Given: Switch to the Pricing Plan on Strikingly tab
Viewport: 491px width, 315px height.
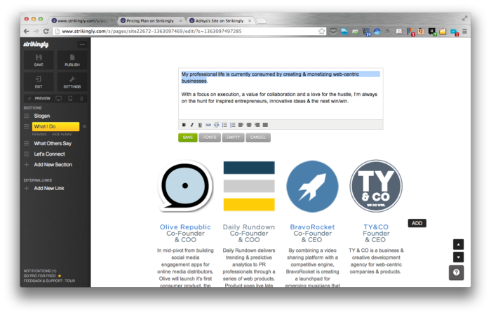Looking at the screenshot, I should coord(152,21).
